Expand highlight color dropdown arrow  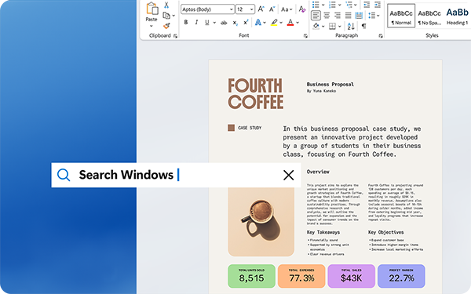click(x=281, y=23)
